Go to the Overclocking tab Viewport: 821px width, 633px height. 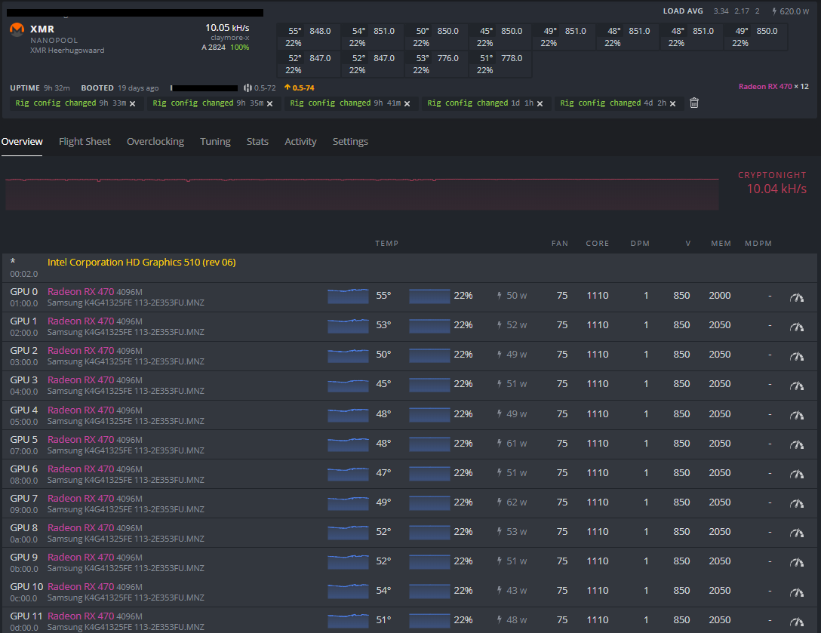coord(155,141)
